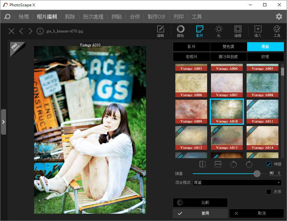Click the overlay list scrollbar thumb
The height and width of the screenshot is (221, 287).
click(x=282, y=72)
